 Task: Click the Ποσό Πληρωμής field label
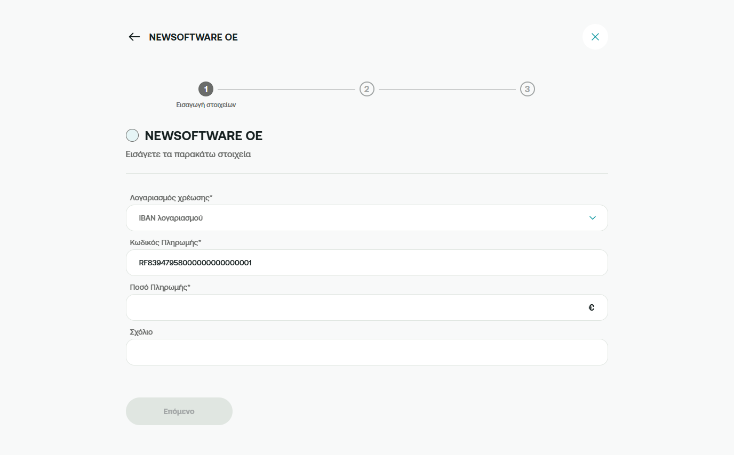(160, 287)
